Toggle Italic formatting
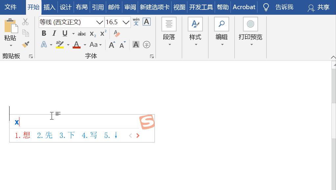 point(54,33)
